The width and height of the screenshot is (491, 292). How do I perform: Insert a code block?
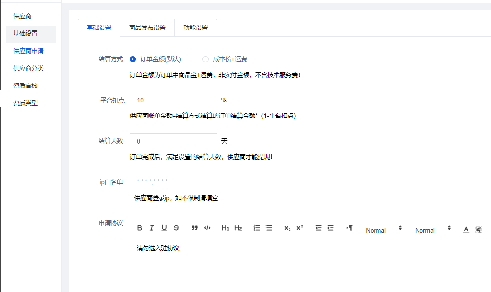click(207, 228)
